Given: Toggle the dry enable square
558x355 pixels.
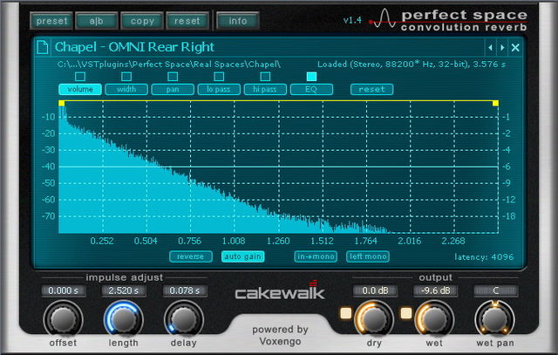Looking at the screenshot, I should 345,313.
